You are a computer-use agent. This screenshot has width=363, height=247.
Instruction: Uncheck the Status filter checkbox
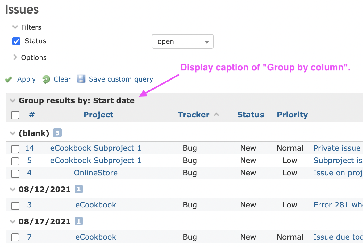[x=16, y=41]
